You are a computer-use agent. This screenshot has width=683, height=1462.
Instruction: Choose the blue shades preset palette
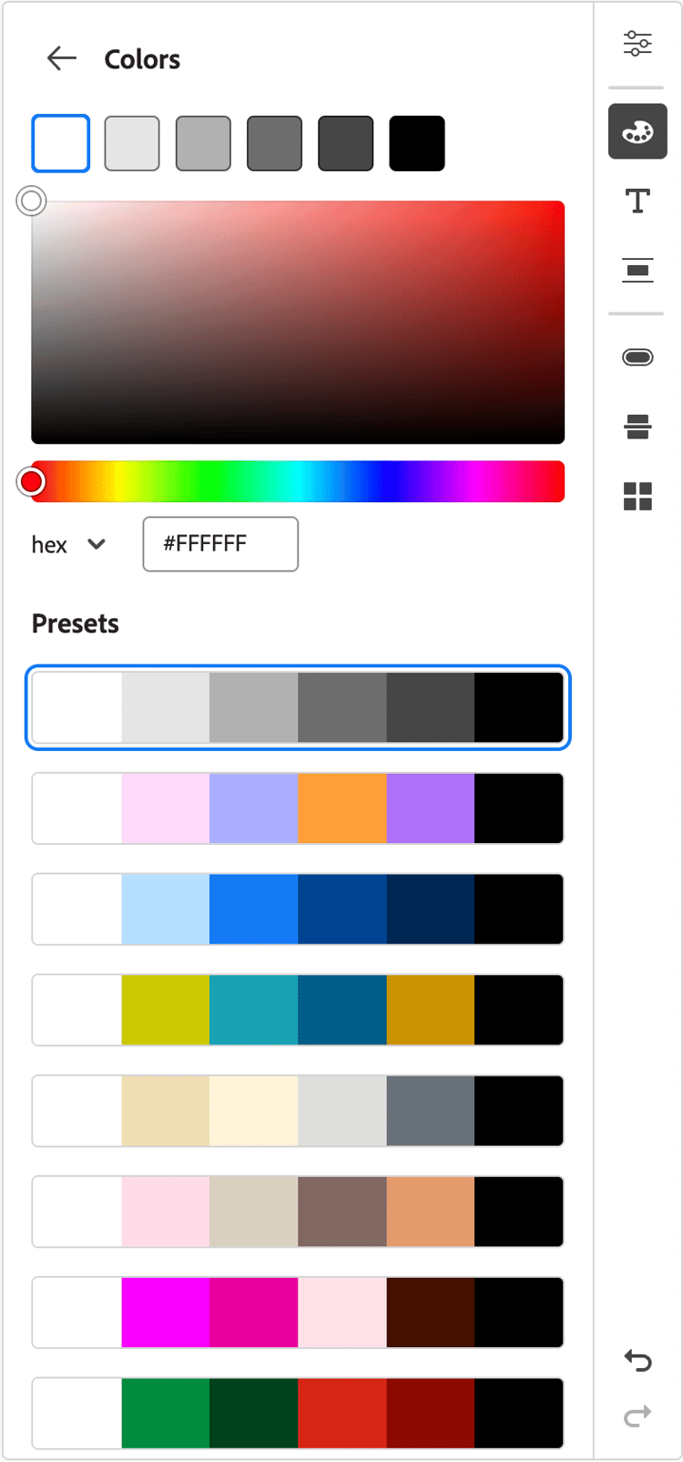[298, 909]
